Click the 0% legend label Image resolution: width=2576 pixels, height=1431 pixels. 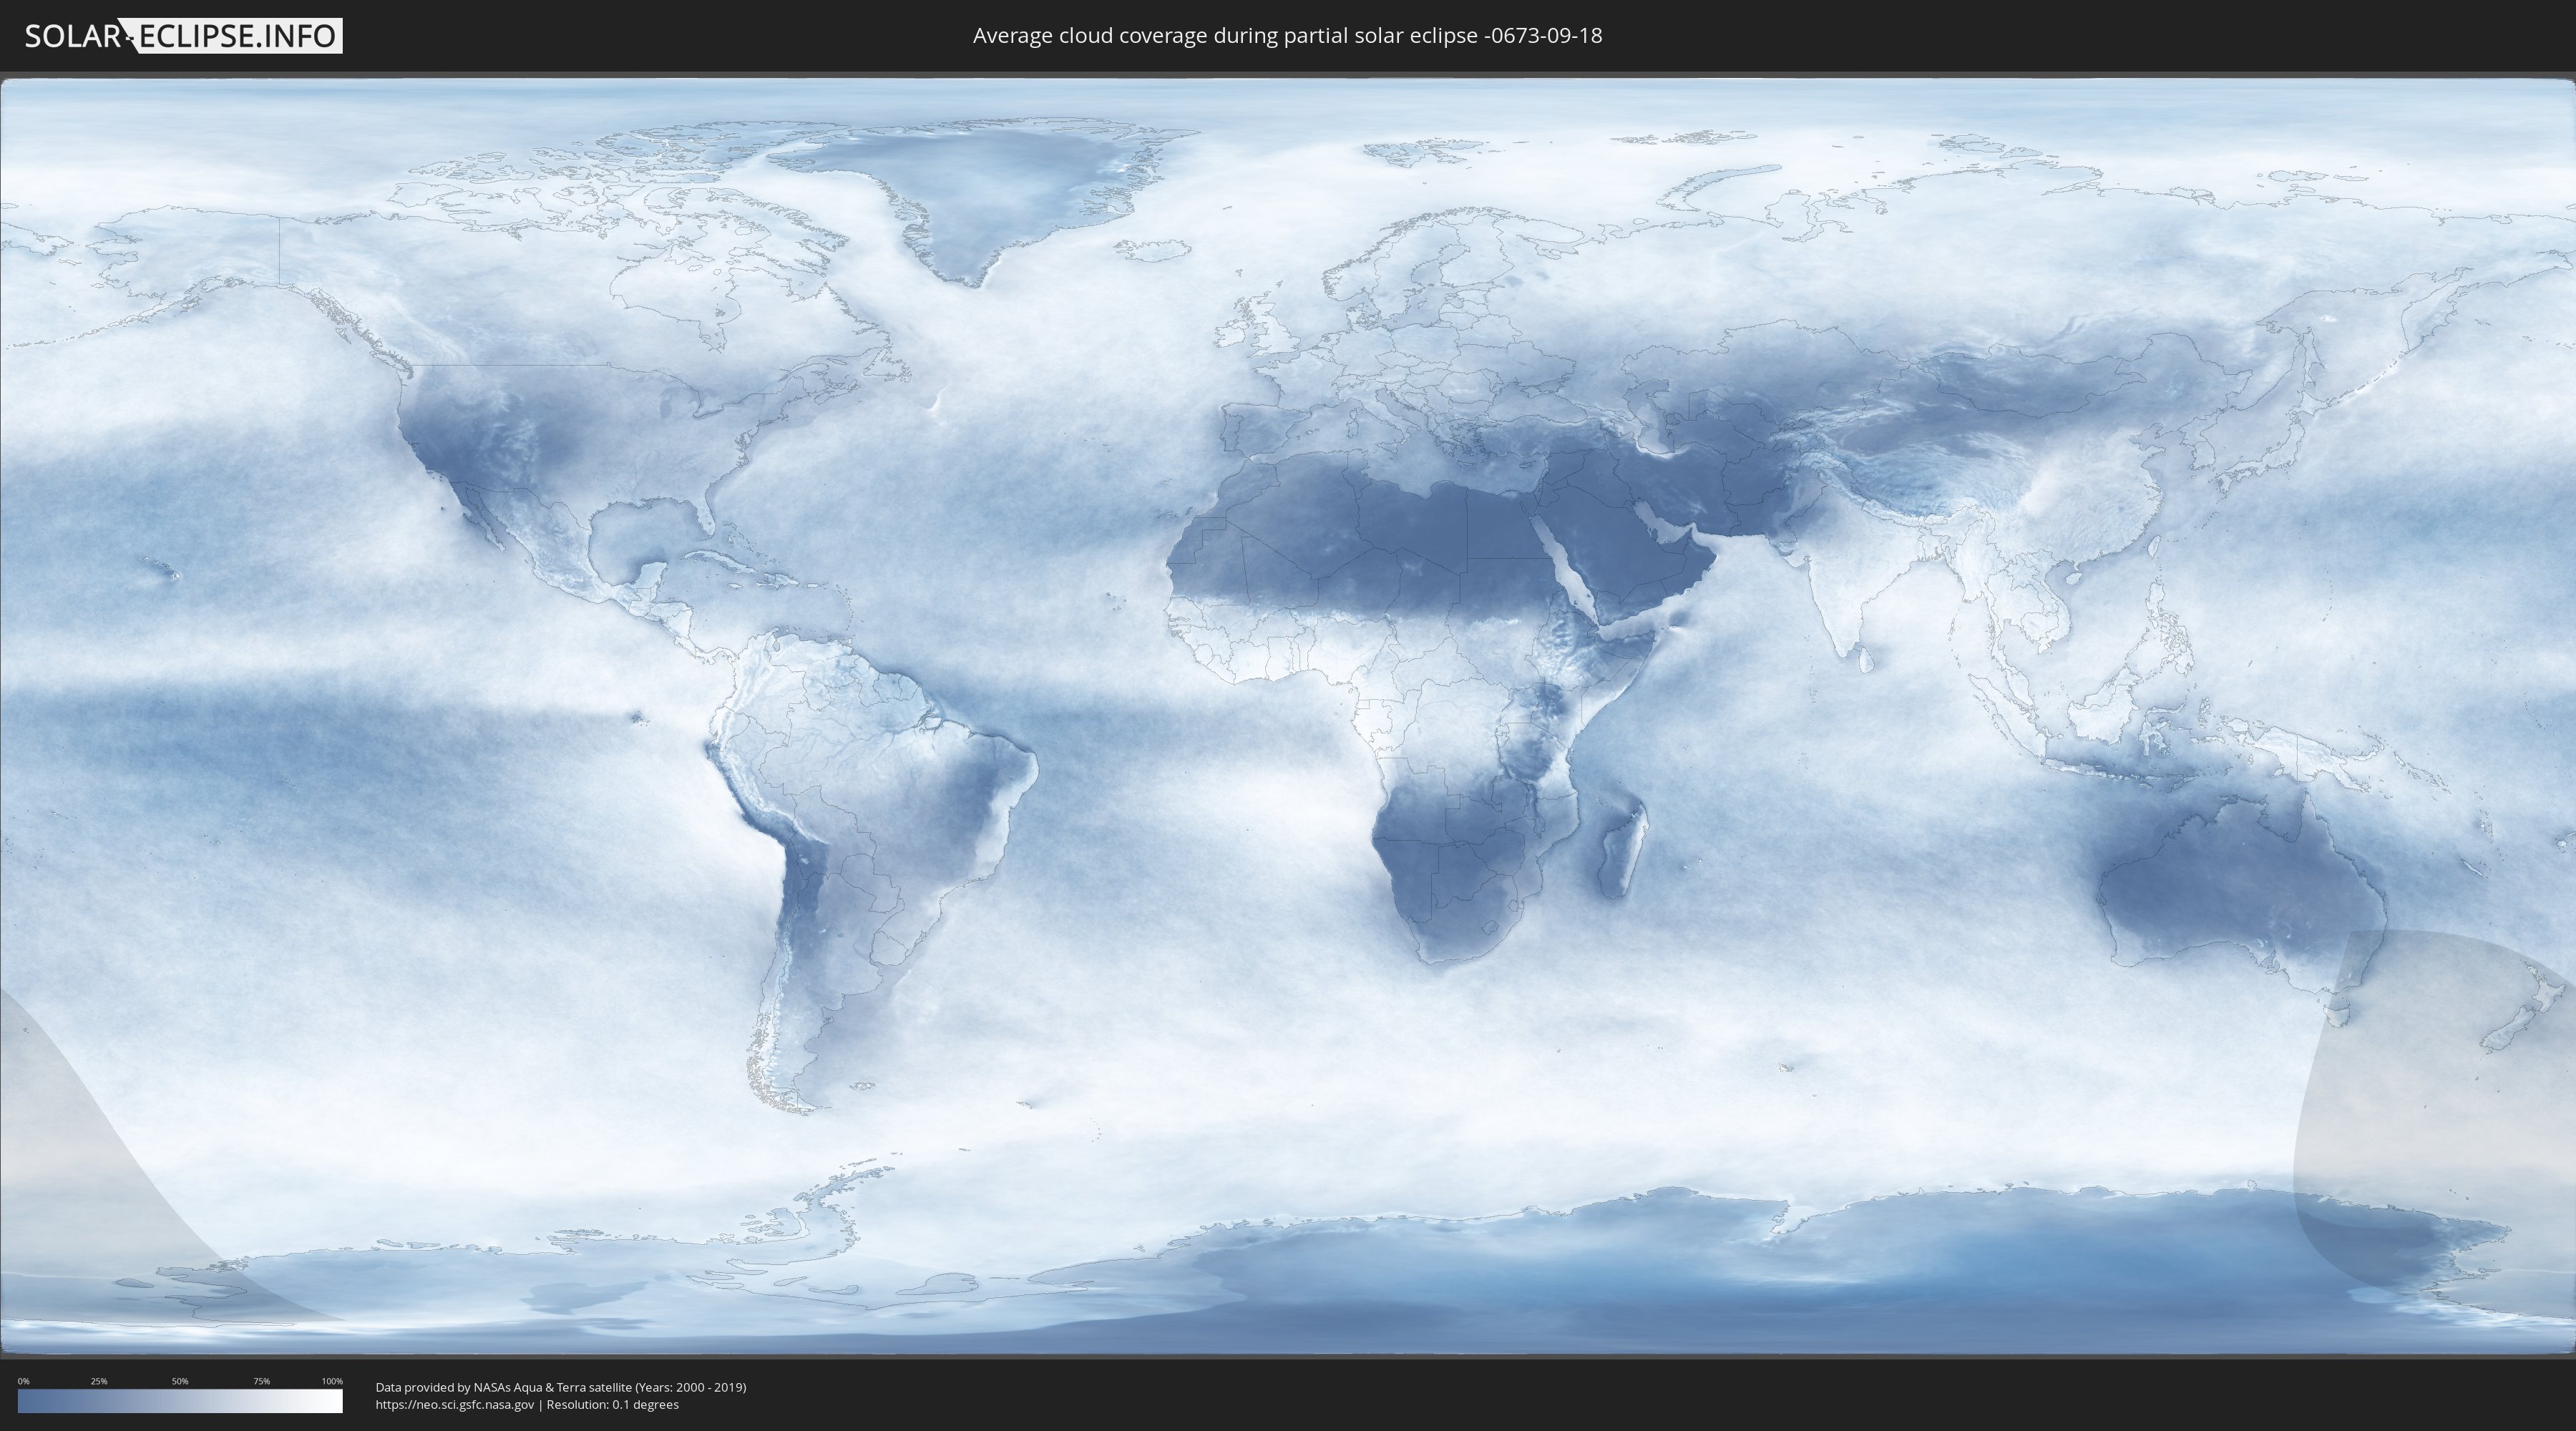click(23, 1381)
